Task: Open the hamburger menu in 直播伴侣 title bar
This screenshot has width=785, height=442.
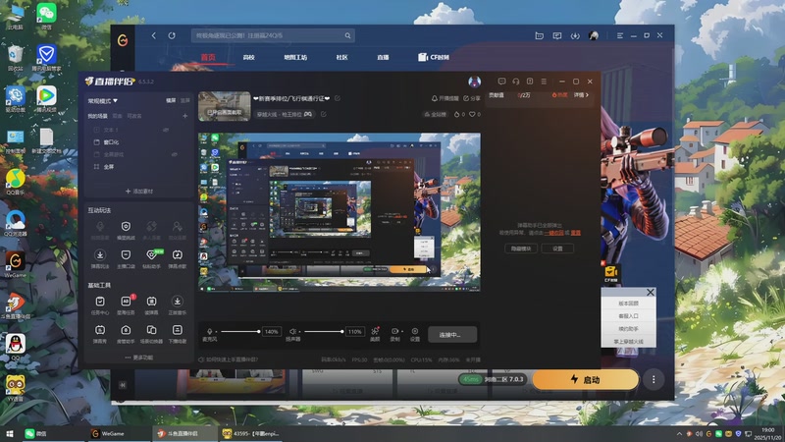Action: (x=544, y=82)
